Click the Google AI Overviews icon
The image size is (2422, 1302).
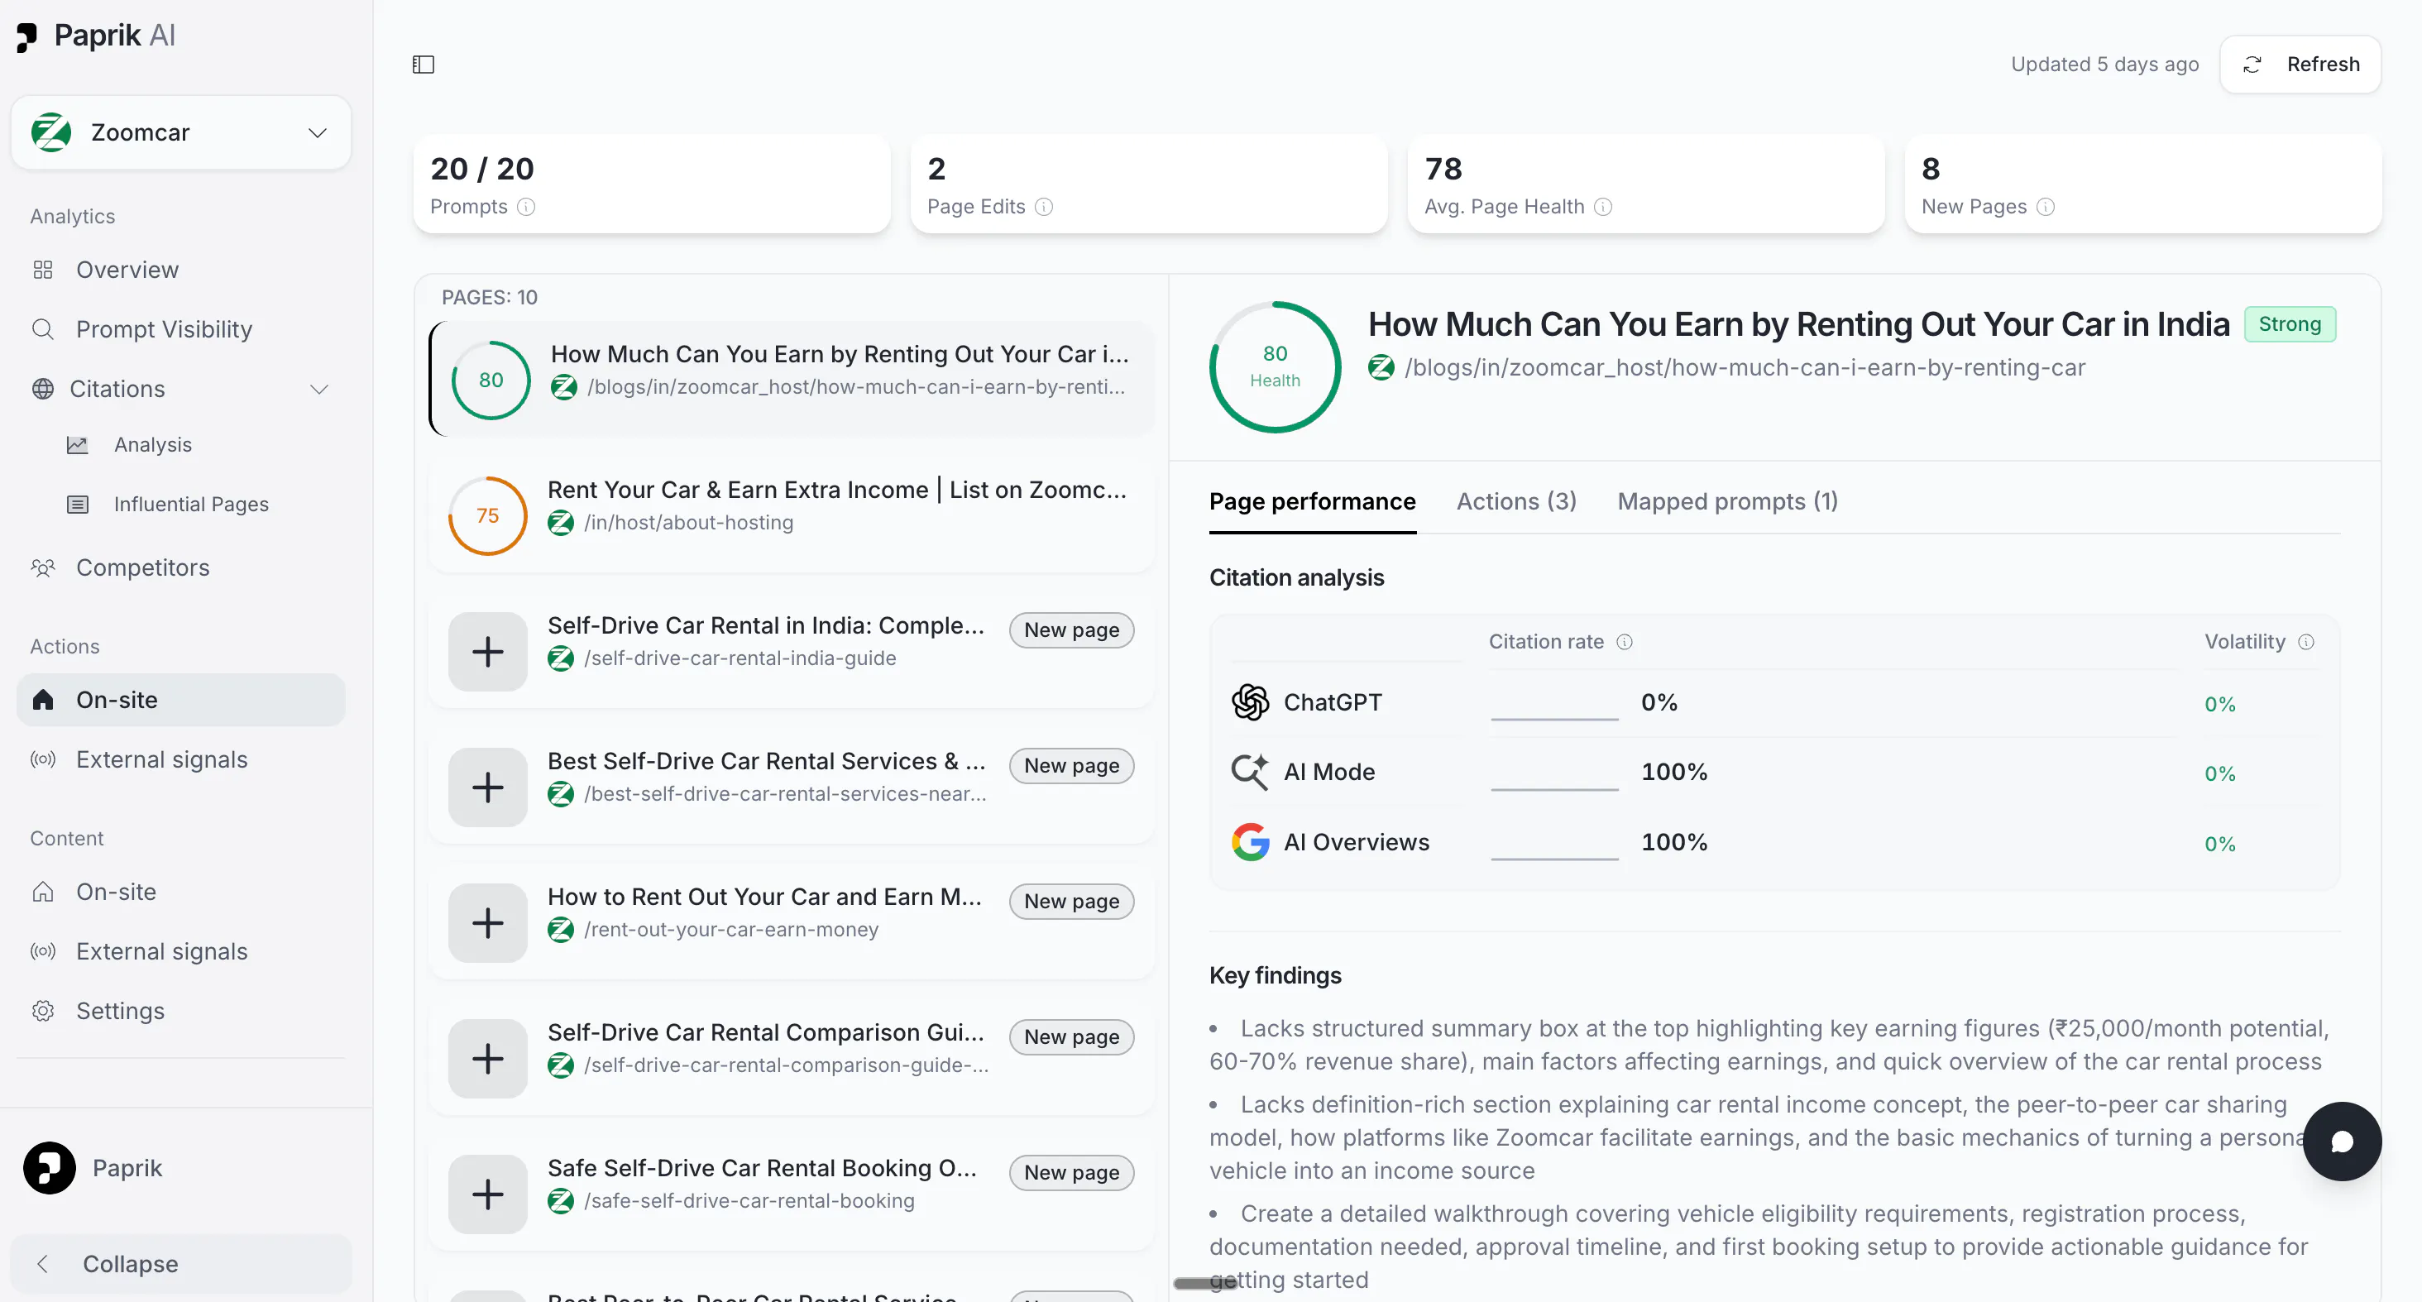(1251, 842)
